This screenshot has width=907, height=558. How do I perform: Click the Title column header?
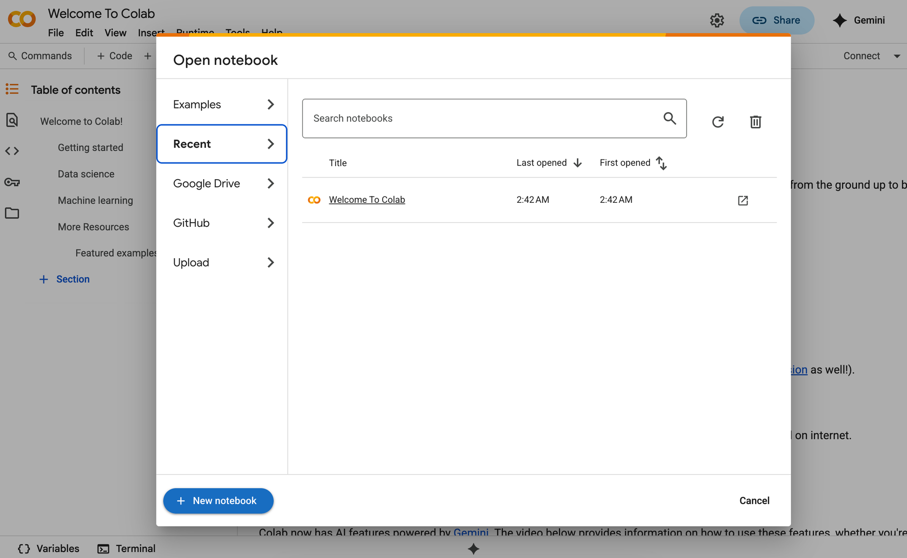point(338,163)
